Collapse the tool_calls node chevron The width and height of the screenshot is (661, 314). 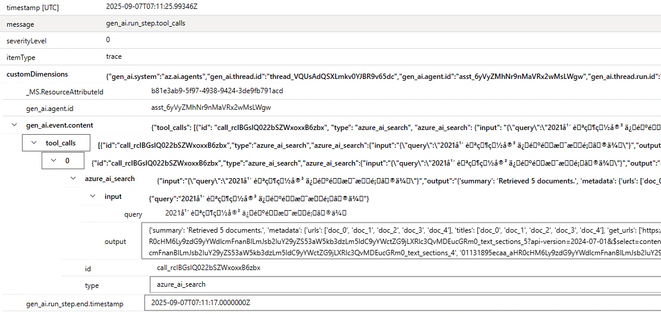[34, 143]
